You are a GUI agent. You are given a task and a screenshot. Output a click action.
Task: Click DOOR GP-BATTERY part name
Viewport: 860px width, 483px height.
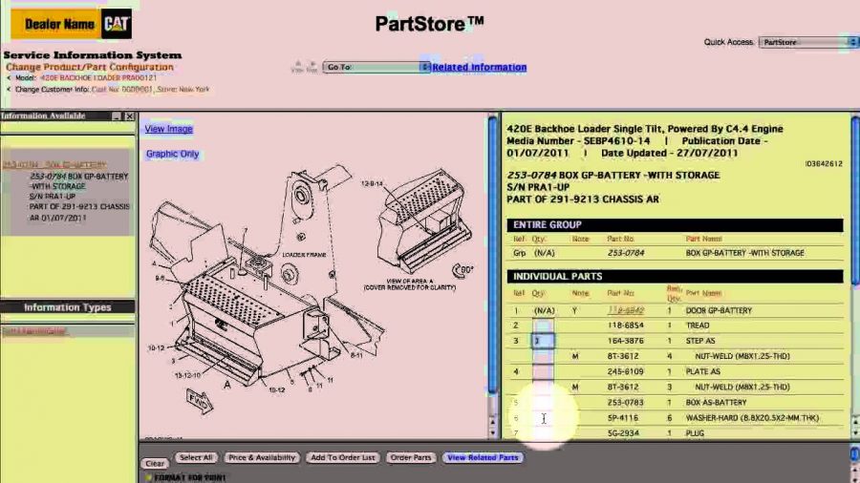point(719,310)
